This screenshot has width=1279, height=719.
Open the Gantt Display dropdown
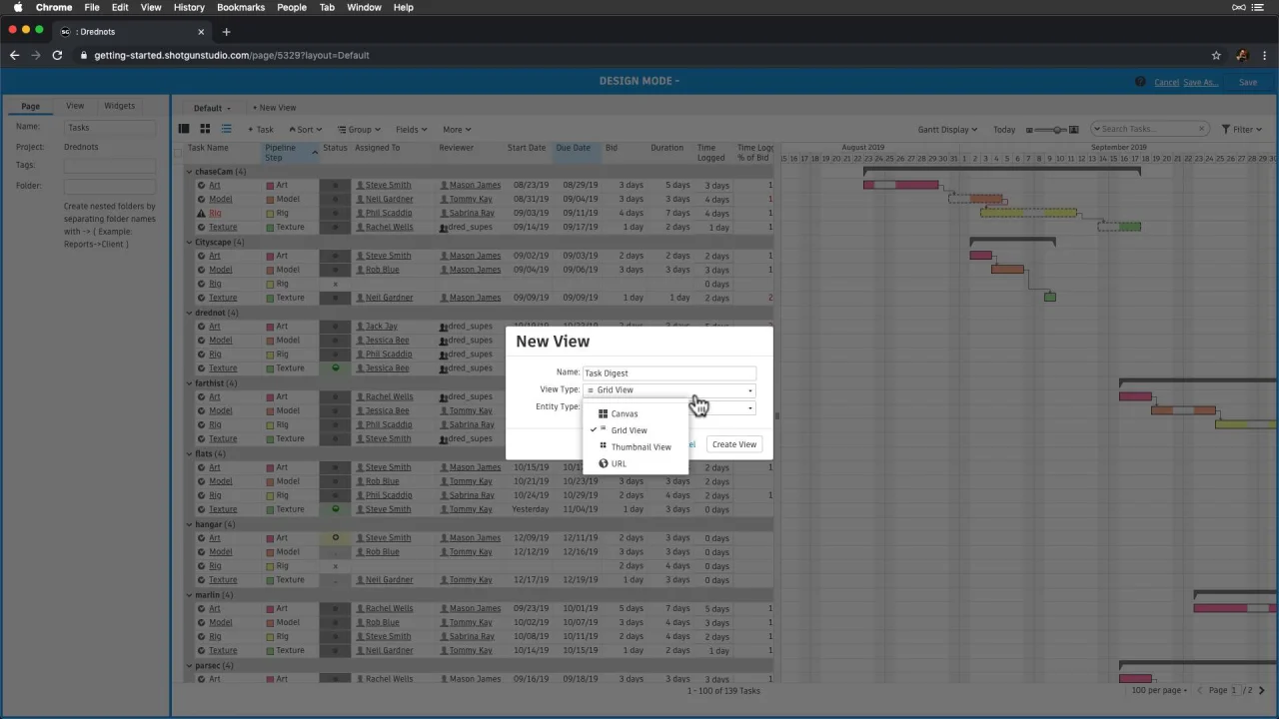tap(947, 130)
